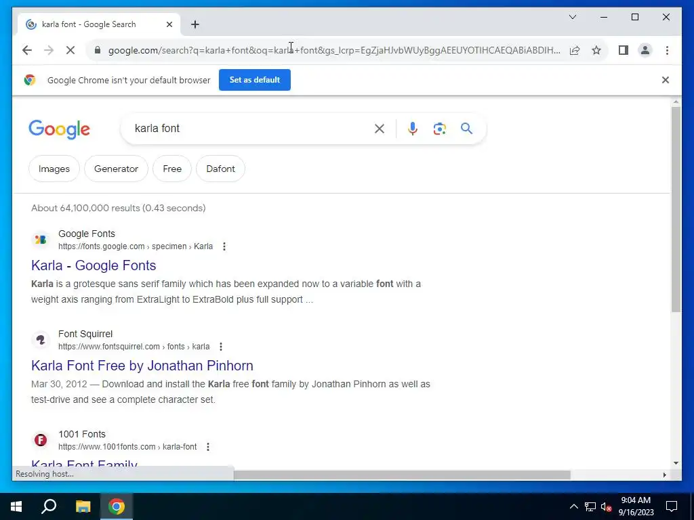
Task: Click the scroll up arrow
Action: pos(676,102)
